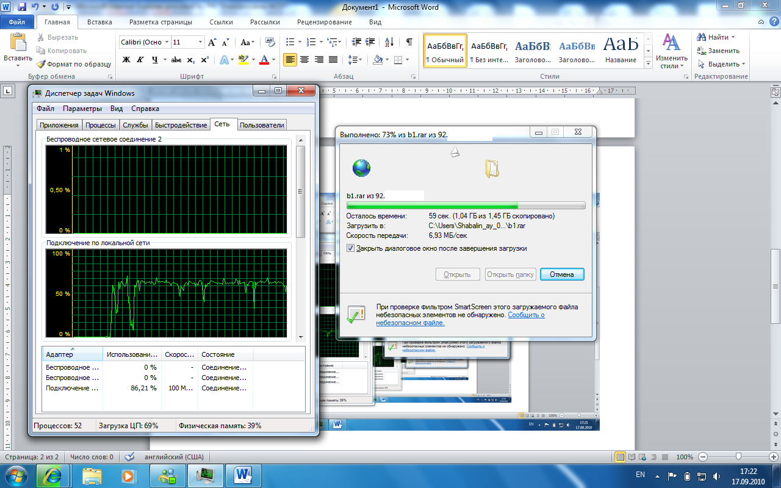Uncheck "Закрыть диалоговое окно после завершения загрузки"
The height and width of the screenshot is (488, 781).
(350, 248)
